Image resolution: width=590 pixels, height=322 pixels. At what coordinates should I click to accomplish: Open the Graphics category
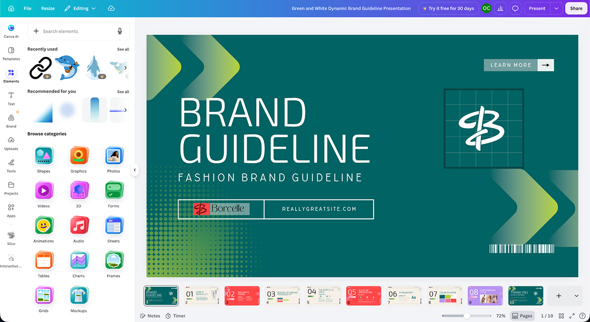click(79, 160)
